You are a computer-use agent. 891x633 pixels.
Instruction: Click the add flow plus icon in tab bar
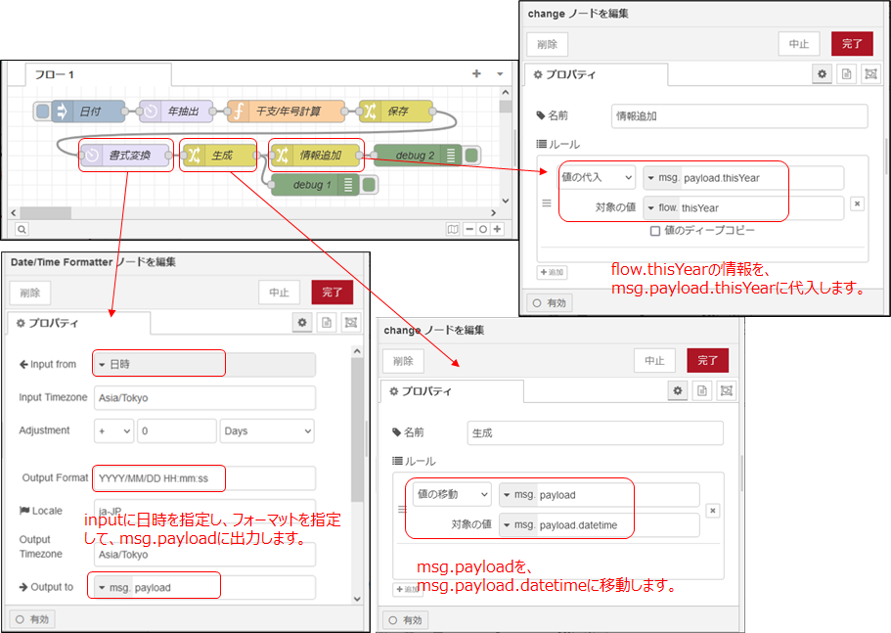[476, 74]
